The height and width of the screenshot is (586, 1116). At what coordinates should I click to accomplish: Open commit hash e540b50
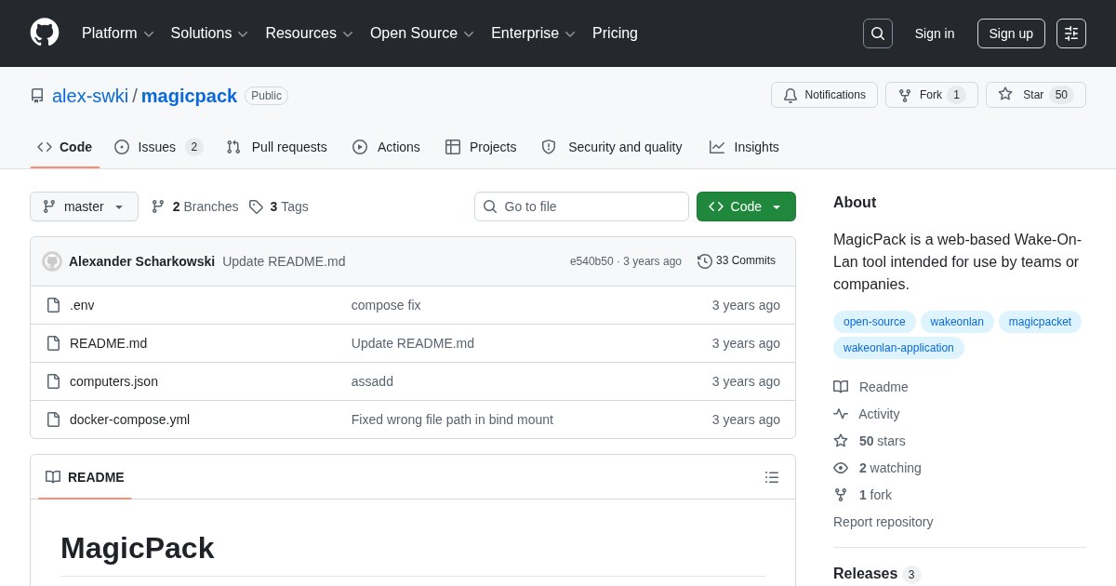591,261
